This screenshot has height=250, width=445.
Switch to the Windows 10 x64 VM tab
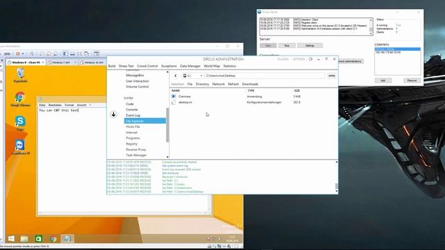coord(93,62)
